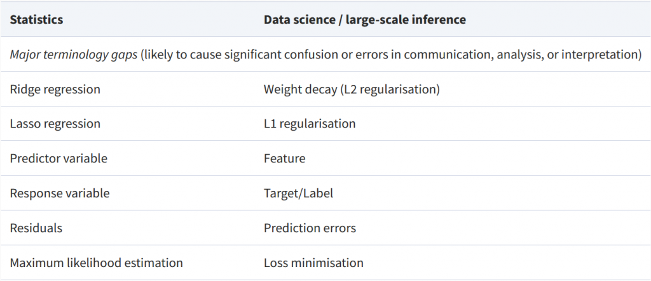Select the Predictor variable cell

tap(58, 159)
